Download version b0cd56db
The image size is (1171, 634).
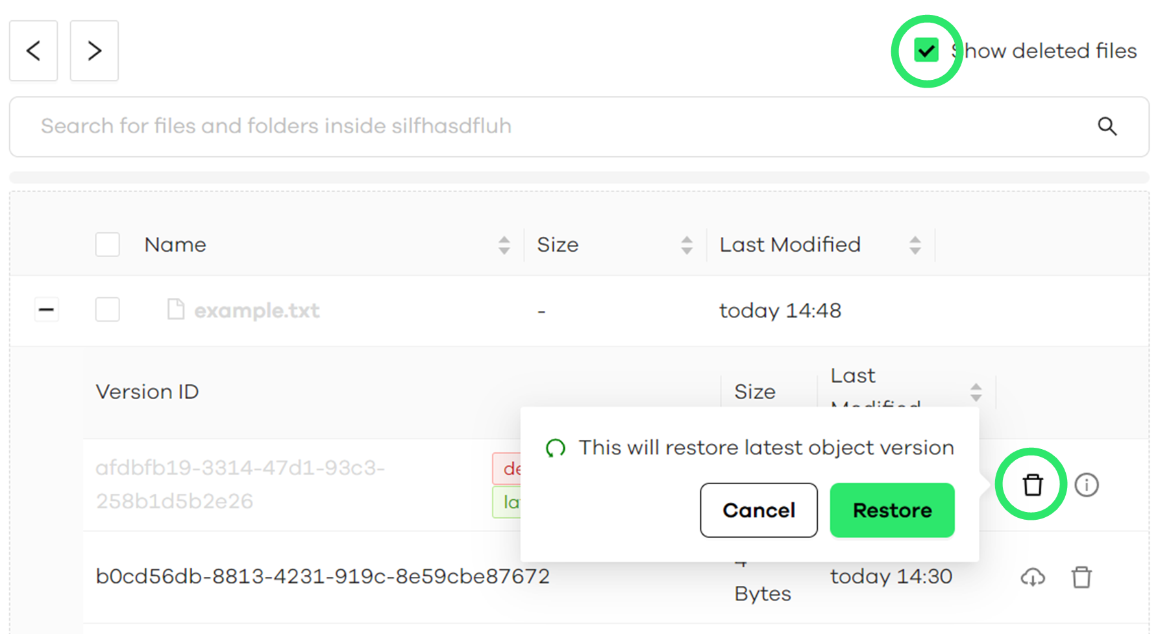pyautogui.click(x=1032, y=577)
